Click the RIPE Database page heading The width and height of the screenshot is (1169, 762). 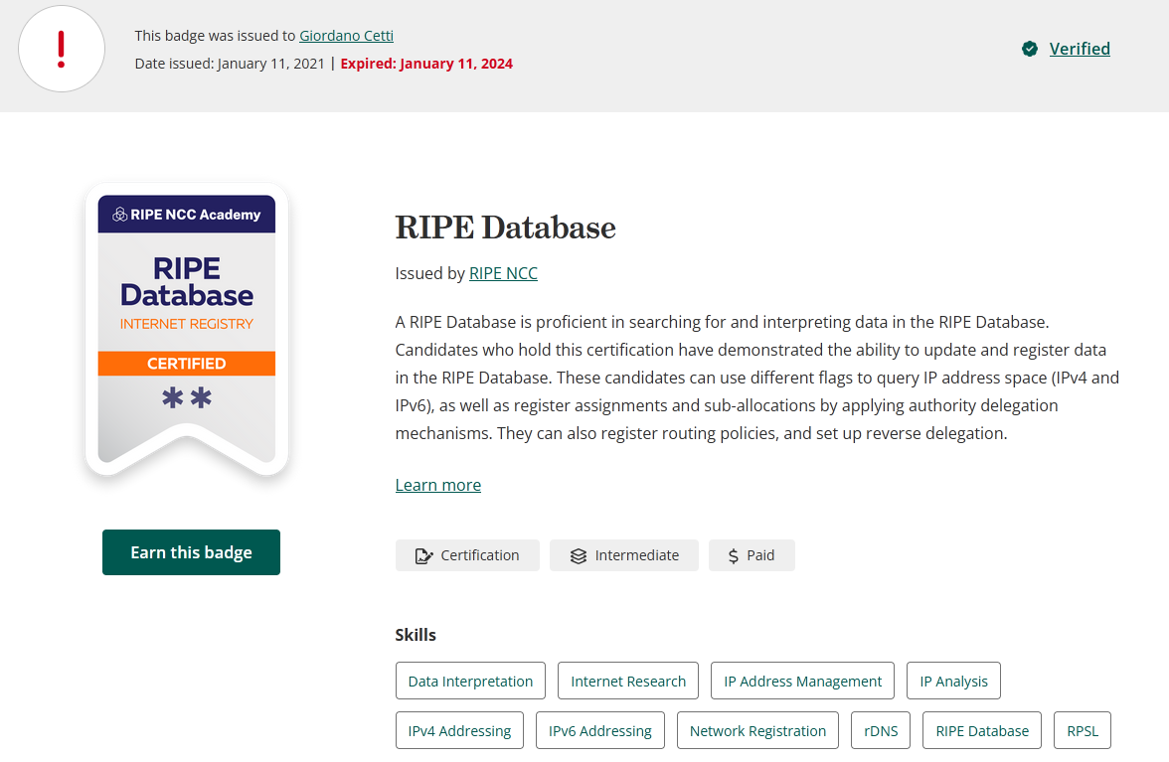(505, 228)
